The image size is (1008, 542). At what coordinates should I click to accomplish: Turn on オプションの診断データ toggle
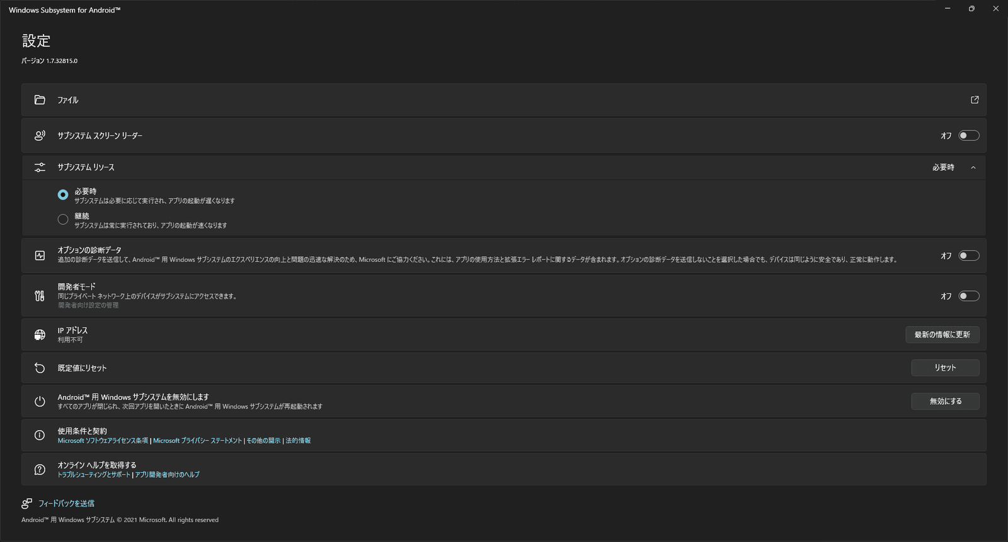(968, 256)
